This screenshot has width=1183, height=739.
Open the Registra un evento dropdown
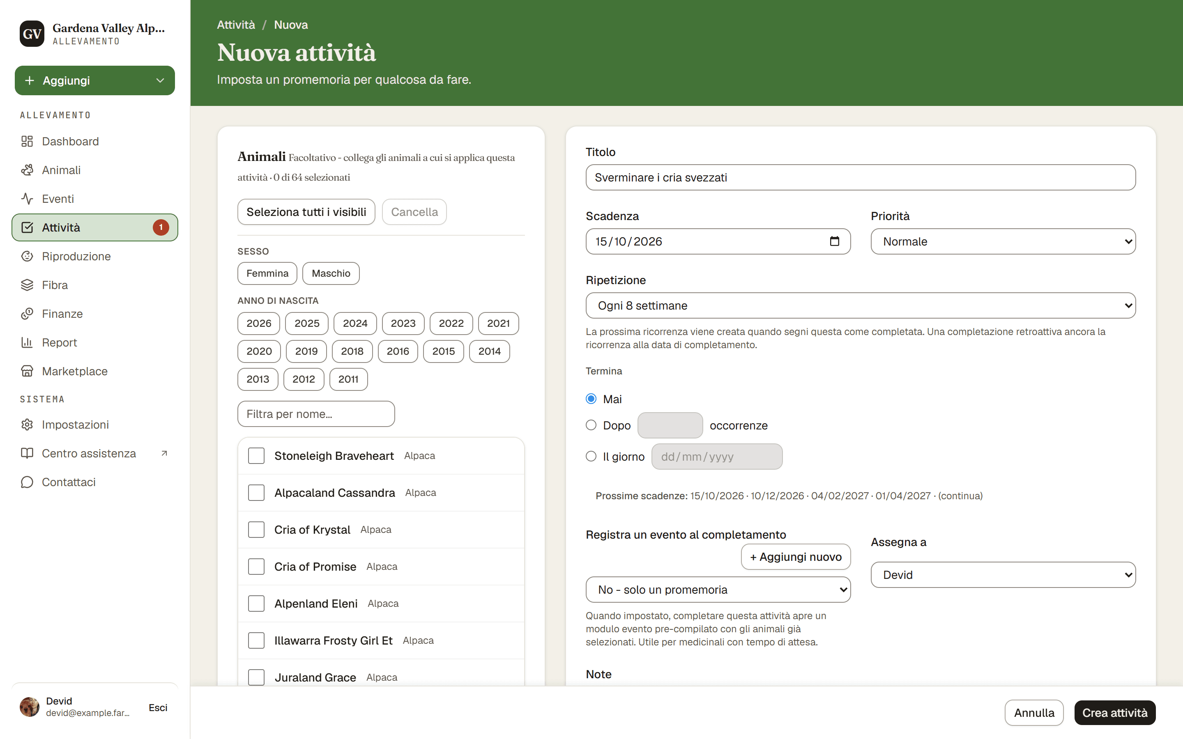click(718, 590)
